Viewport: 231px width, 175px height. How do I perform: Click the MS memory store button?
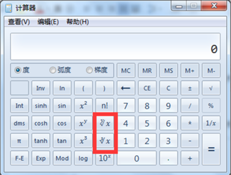click(169, 71)
